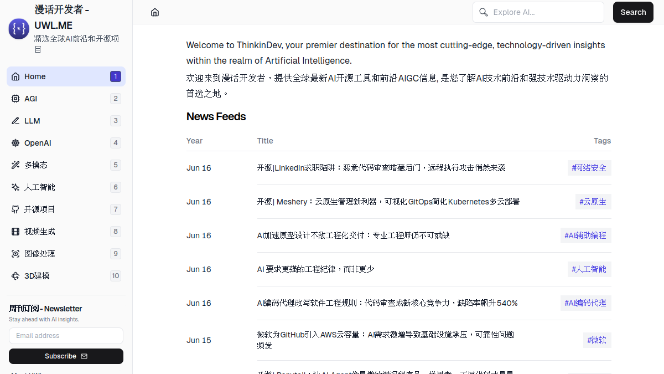The width and height of the screenshot is (664, 374).
Task: Click the 开源项目 GitHub icon
Action: (x=15, y=209)
